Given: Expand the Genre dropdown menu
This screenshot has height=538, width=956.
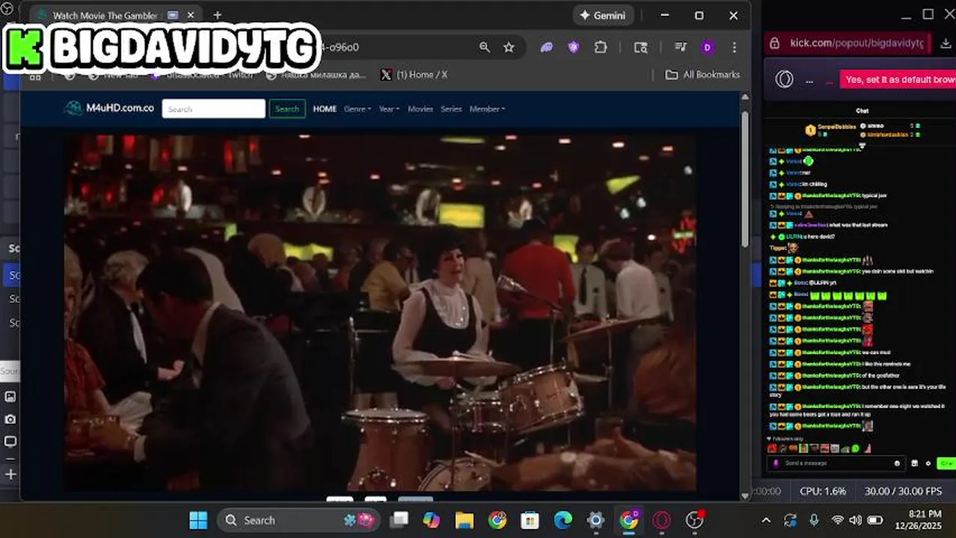Looking at the screenshot, I should pyautogui.click(x=358, y=109).
